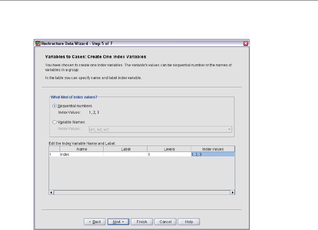This screenshot has width=318, height=230.
Task: Click the Name column header
Action: (81, 149)
